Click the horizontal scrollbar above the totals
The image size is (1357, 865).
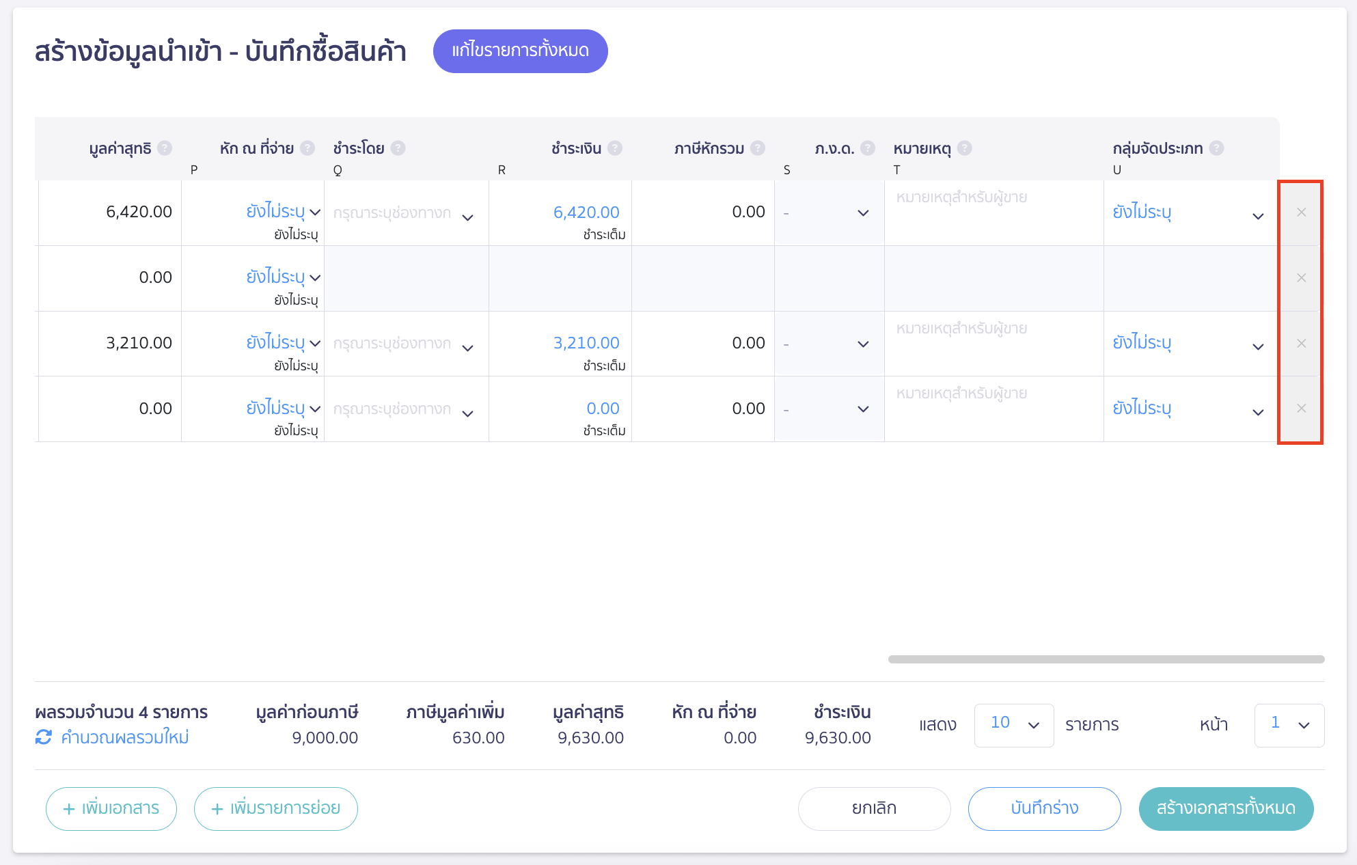pos(1107,659)
